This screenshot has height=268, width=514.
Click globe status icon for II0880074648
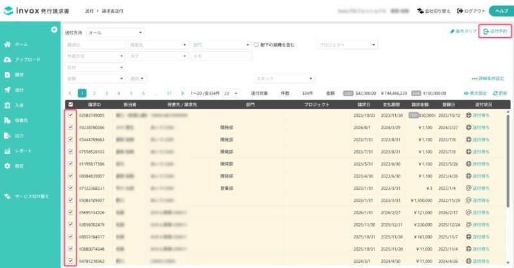468,249
